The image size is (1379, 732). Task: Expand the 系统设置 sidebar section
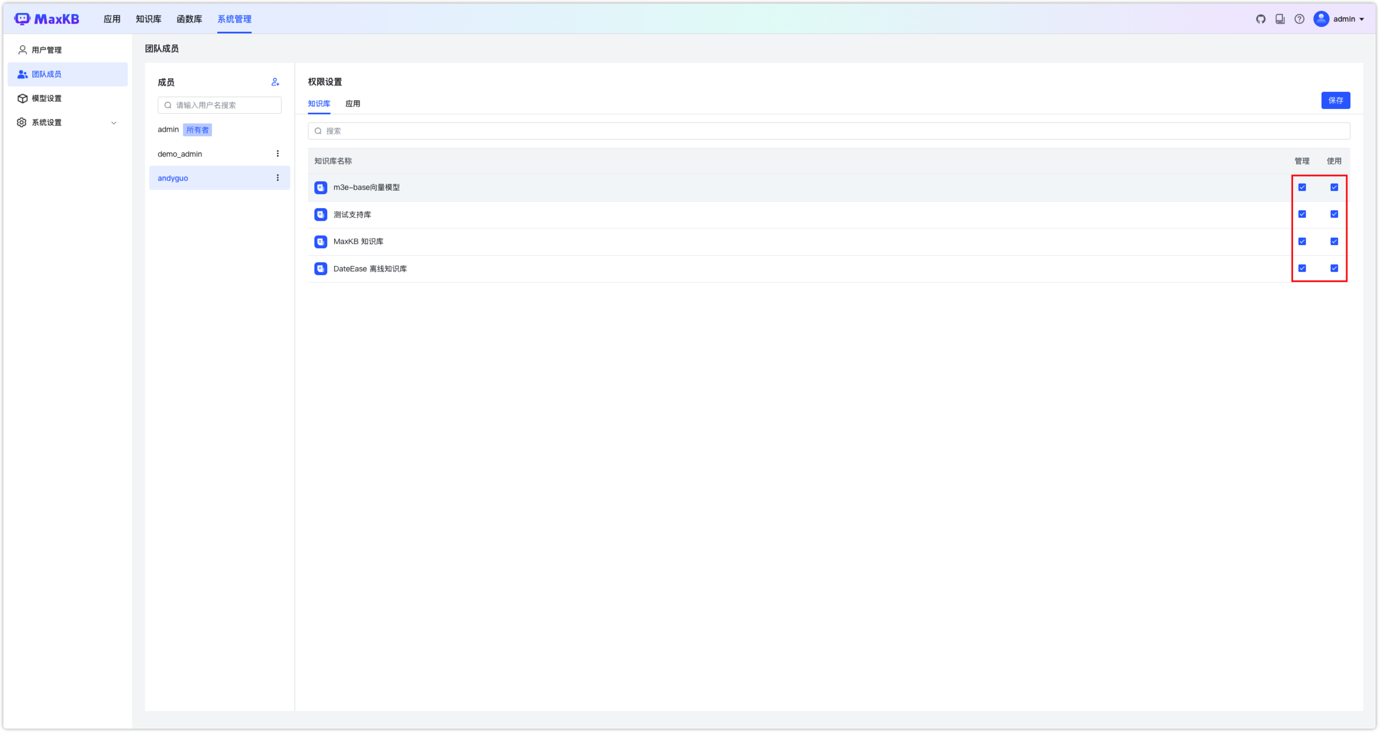[113, 122]
